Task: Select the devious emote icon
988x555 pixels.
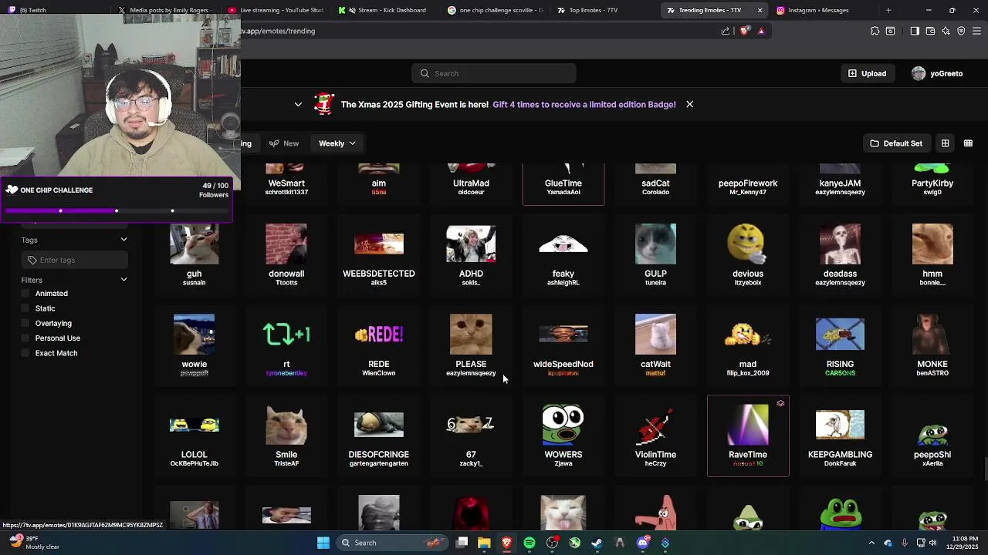Action: pyautogui.click(x=747, y=244)
